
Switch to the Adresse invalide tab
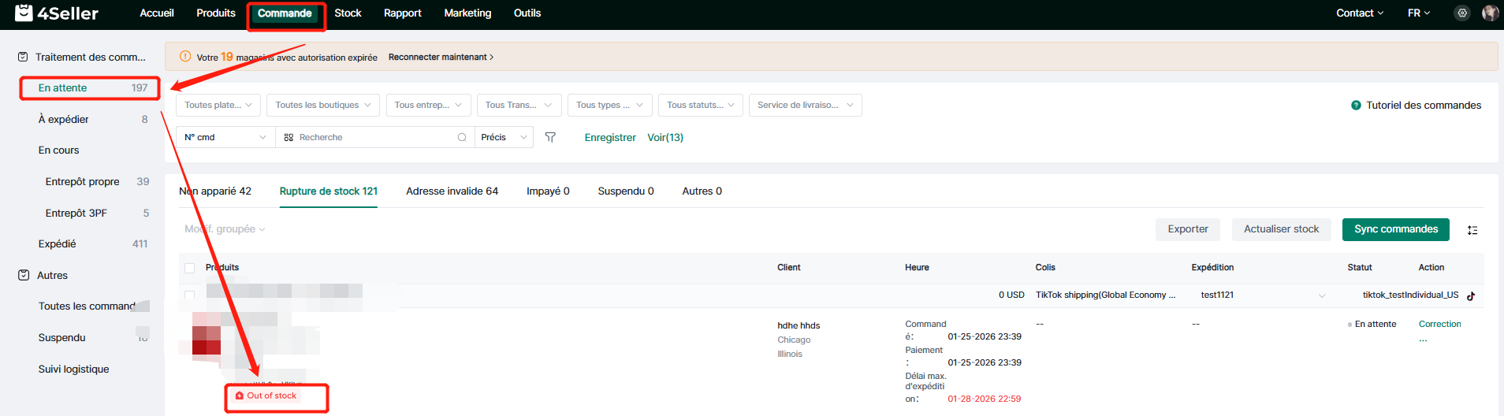click(x=452, y=191)
